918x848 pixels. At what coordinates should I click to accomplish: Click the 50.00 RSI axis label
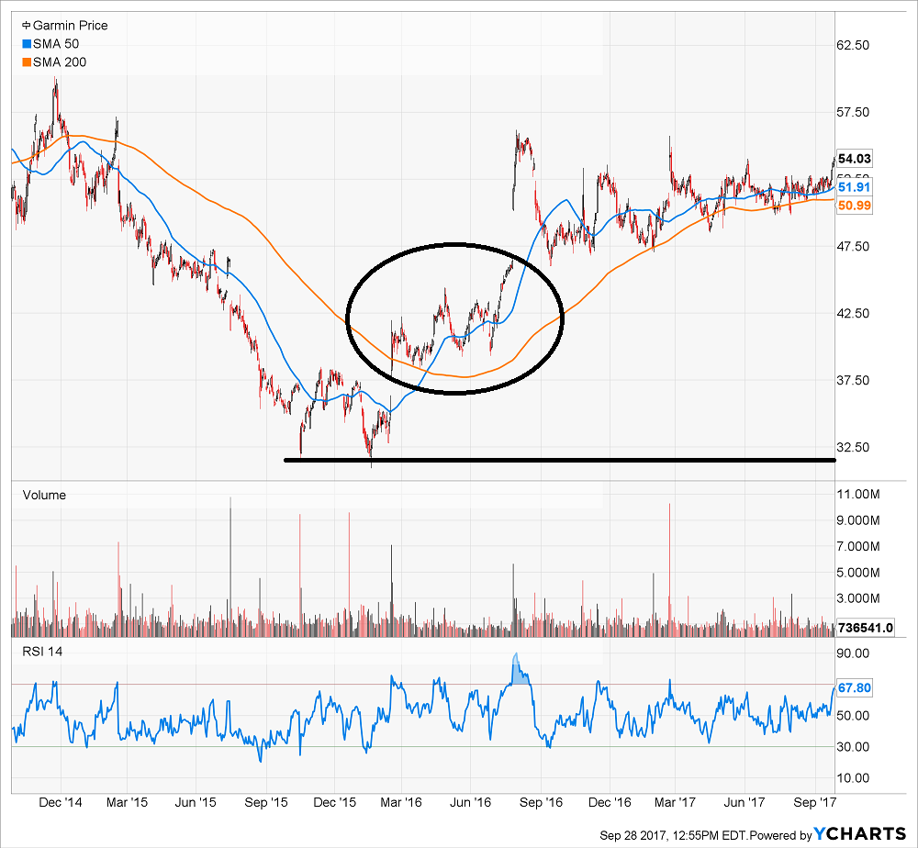tap(853, 715)
